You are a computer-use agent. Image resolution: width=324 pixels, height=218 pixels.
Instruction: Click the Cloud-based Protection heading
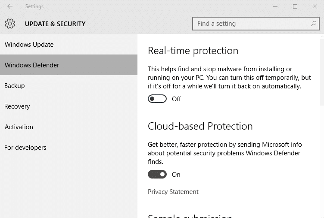coord(200,126)
